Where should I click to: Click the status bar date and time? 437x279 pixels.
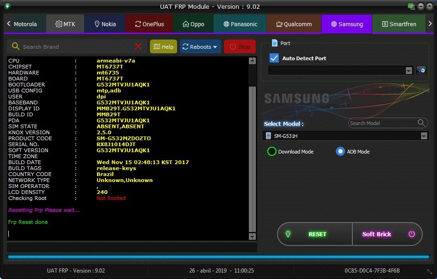pos(221,271)
